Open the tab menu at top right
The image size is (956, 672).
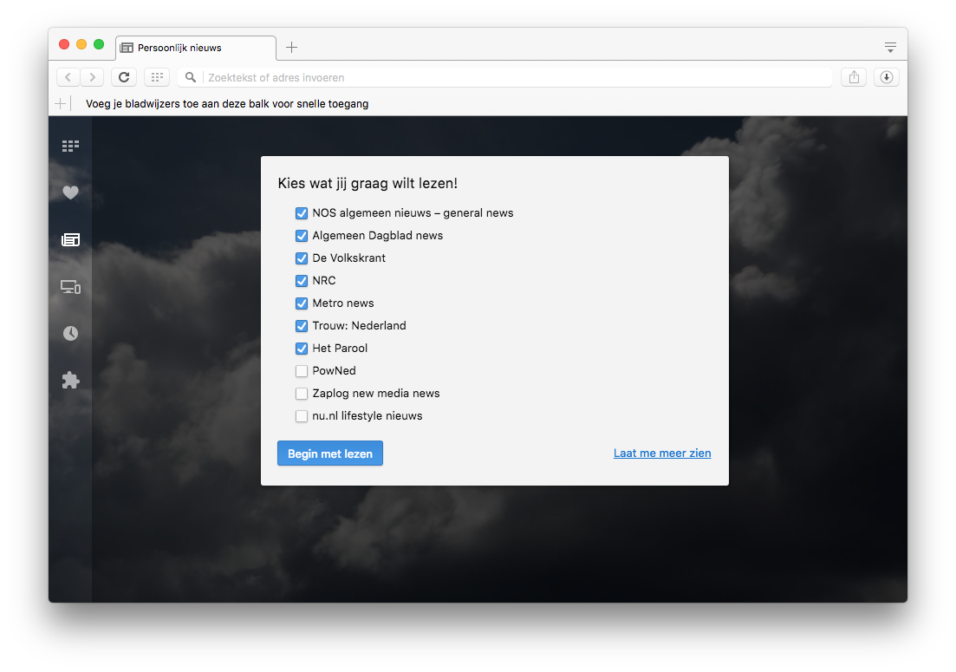pos(890,47)
